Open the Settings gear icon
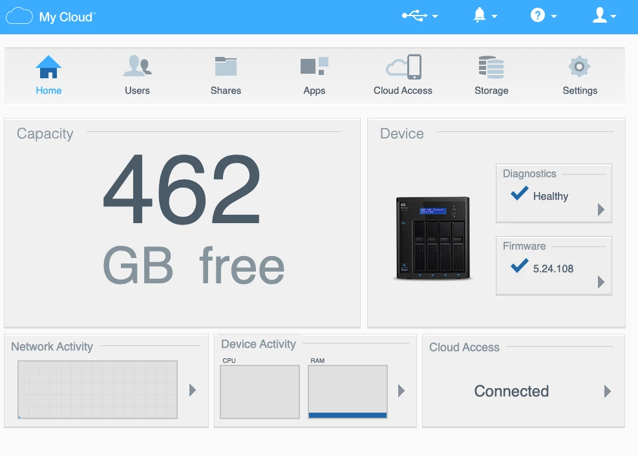Viewport: 638px width, 456px height. coord(579,65)
